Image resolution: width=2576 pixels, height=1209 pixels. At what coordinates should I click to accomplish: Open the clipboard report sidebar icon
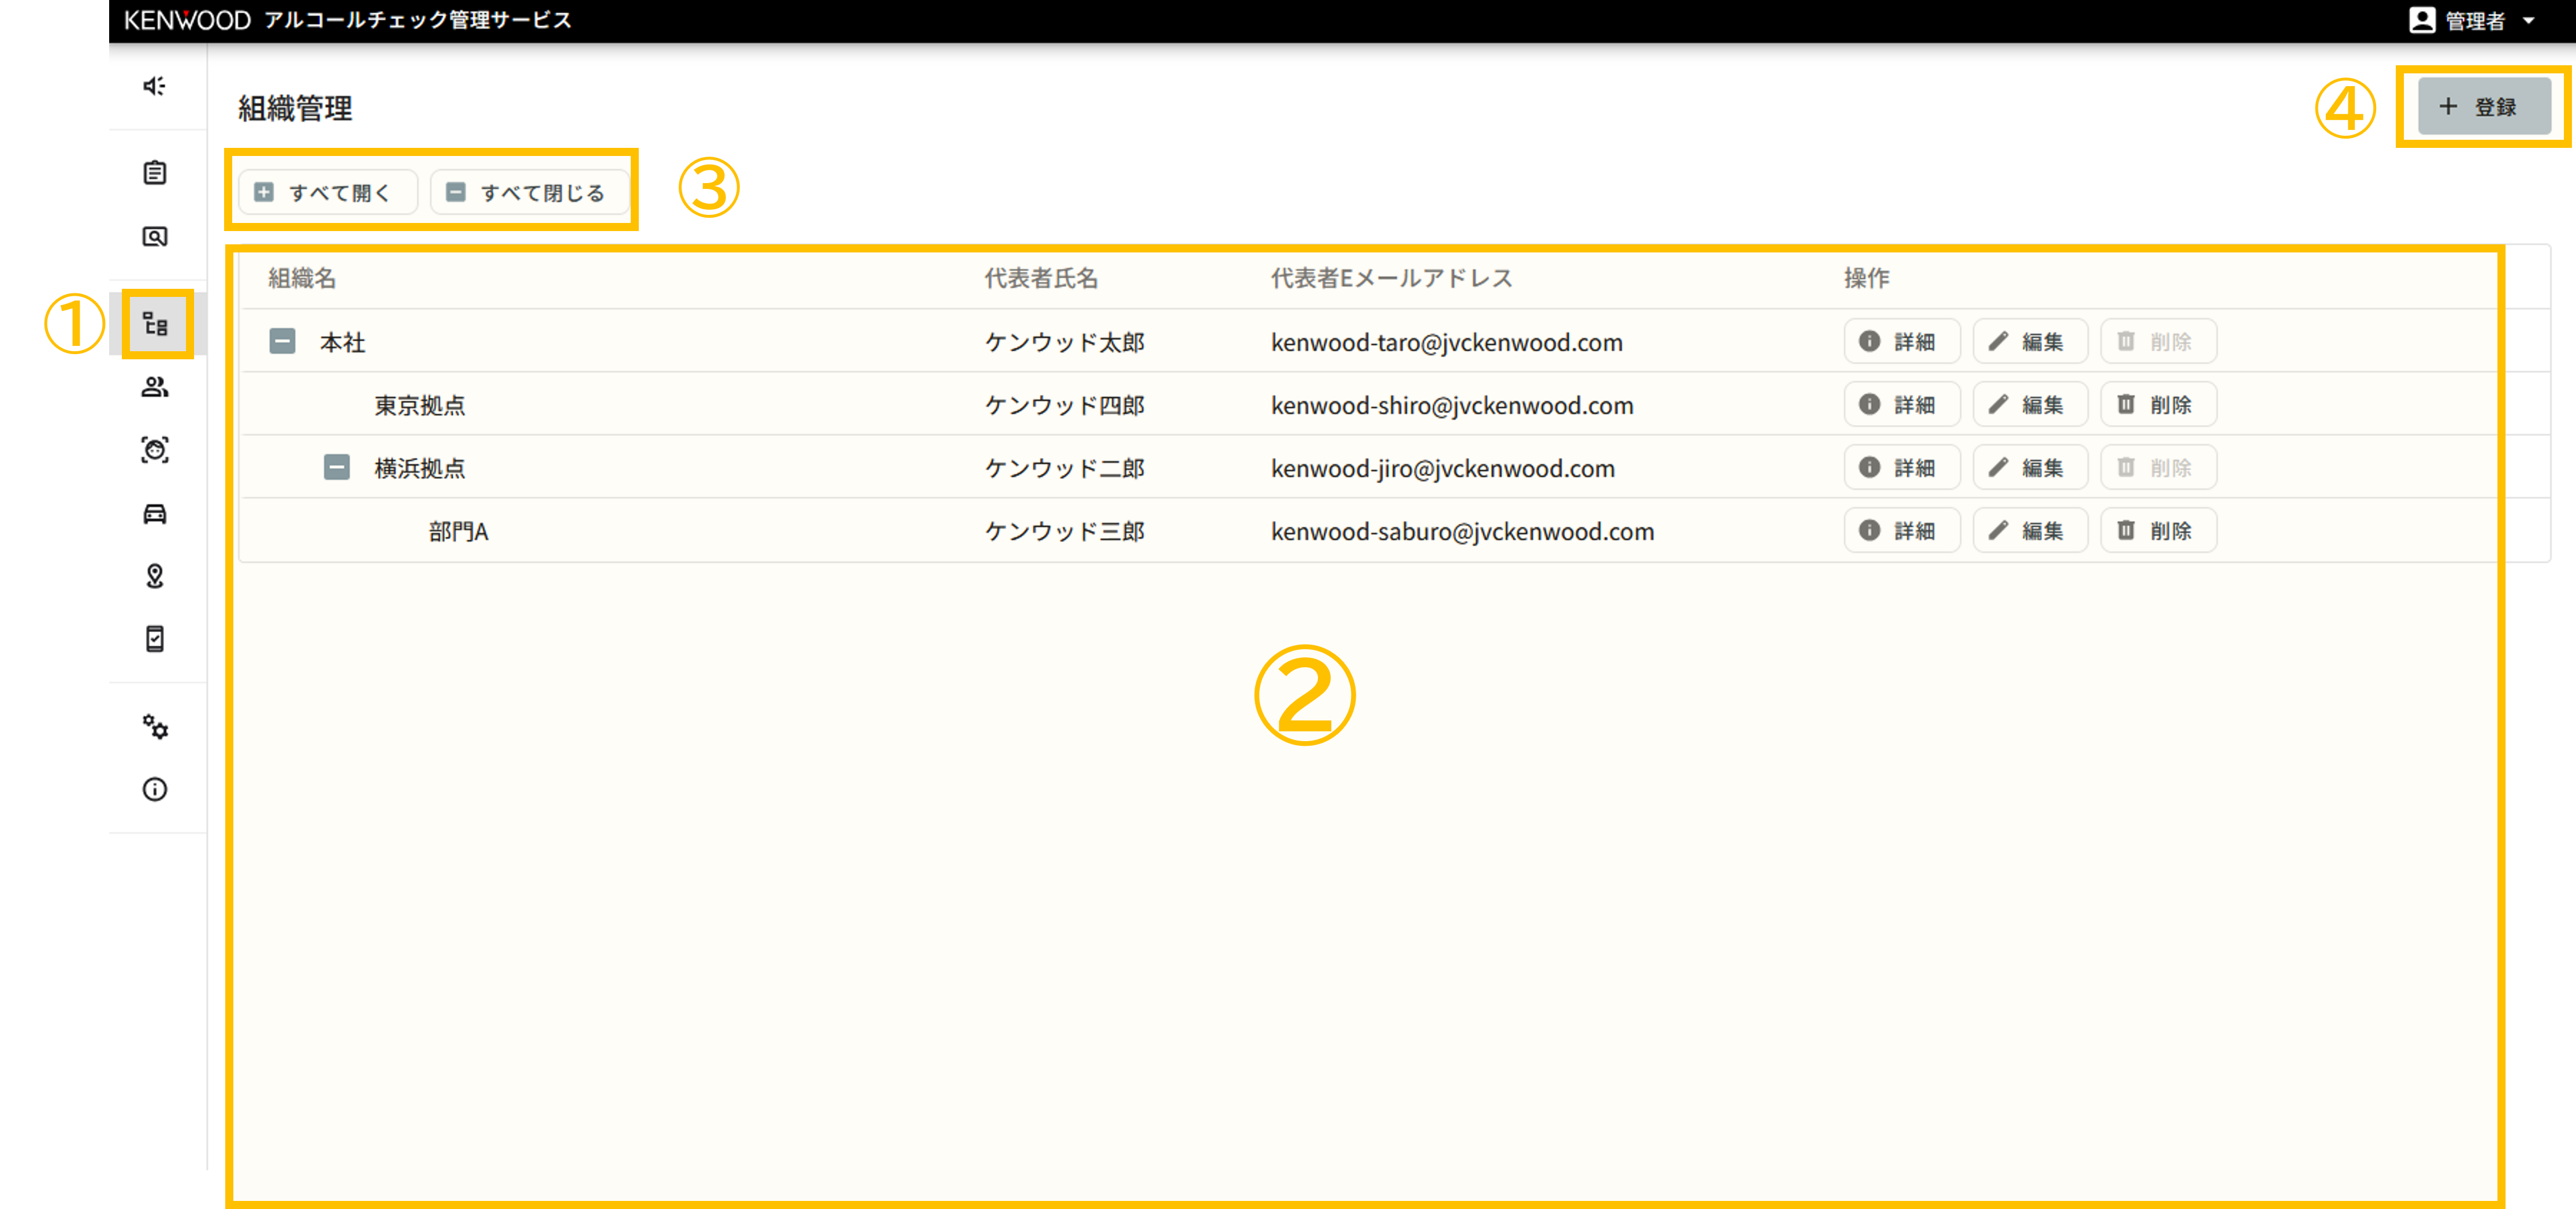coord(154,173)
